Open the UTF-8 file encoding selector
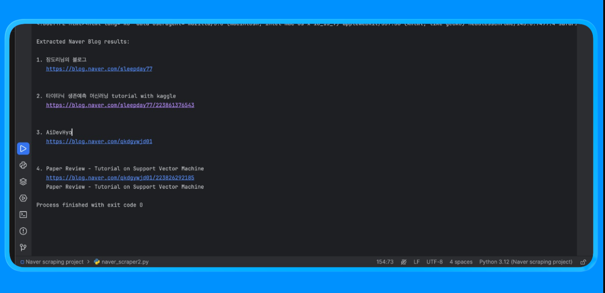The width and height of the screenshot is (605, 293). [x=435, y=262]
